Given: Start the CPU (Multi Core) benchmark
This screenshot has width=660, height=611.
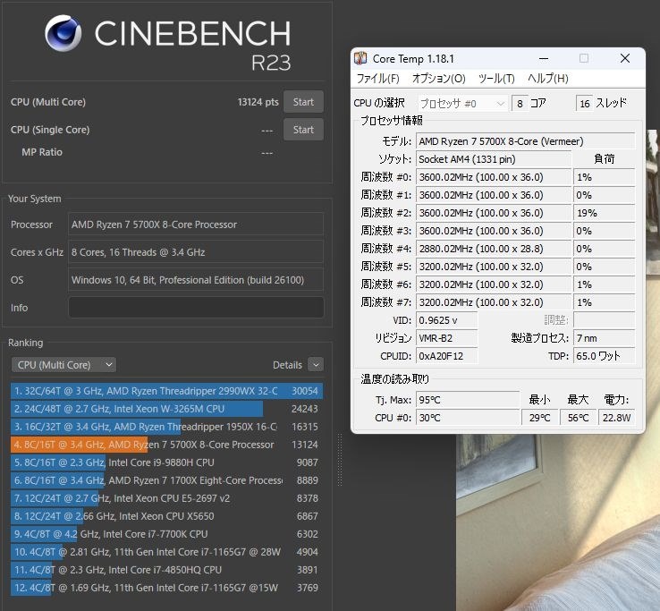Looking at the screenshot, I should click(x=303, y=102).
